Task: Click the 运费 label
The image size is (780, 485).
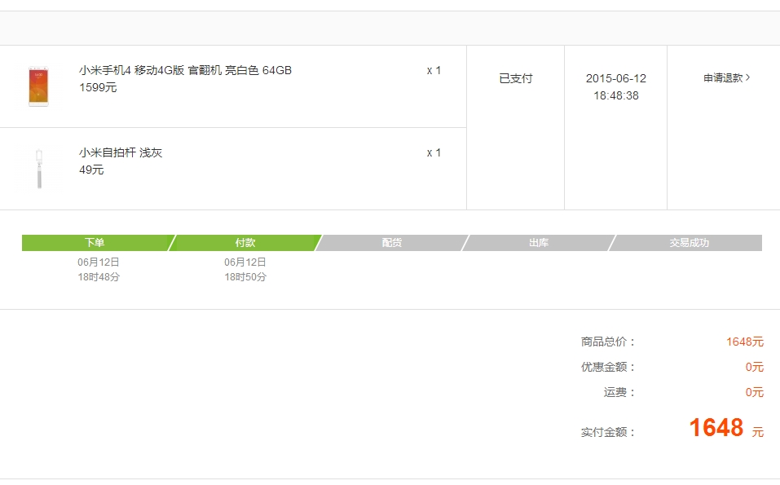Action: click(x=619, y=392)
